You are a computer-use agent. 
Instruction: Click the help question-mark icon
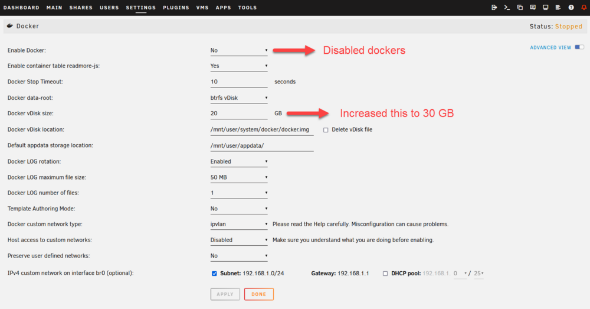571,8
